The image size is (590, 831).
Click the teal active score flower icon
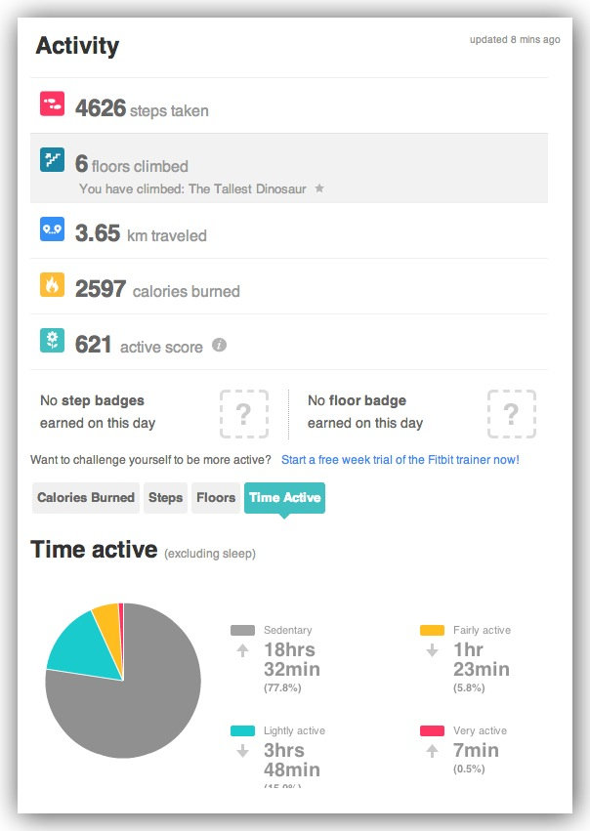pos(52,340)
